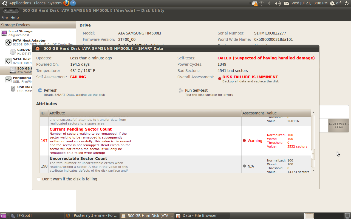This screenshot has height=219, width=351.
Task: Click the attributes list scrollbar thumb
Action: coord(313,154)
